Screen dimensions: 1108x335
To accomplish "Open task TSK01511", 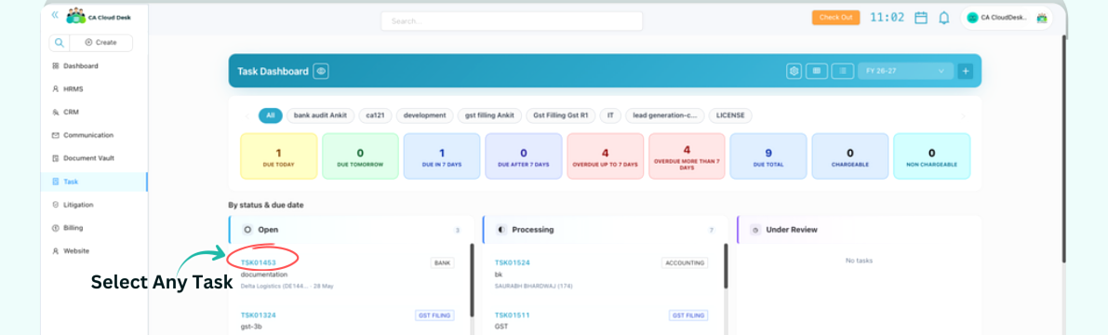I will (x=513, y=315).
